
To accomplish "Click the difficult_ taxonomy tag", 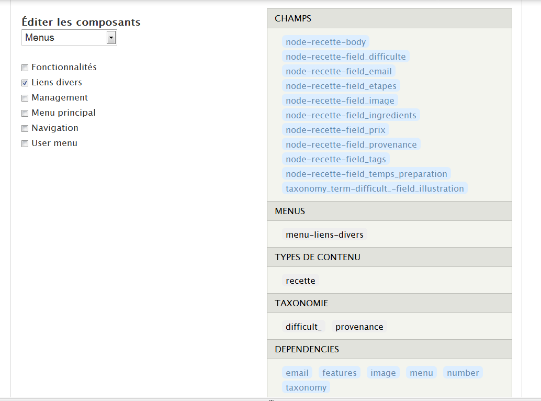I will (303, 327).
